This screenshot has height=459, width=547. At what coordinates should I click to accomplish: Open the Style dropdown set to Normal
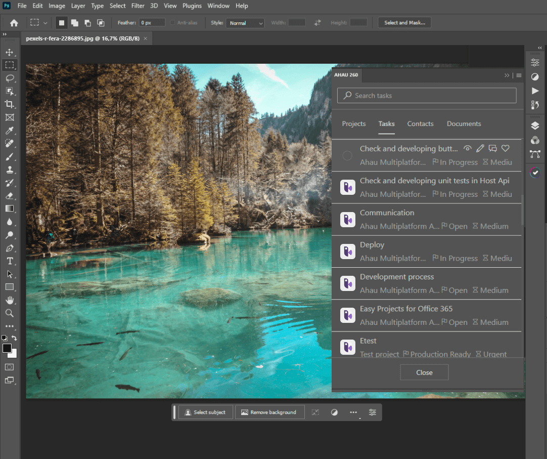(245, 22)
